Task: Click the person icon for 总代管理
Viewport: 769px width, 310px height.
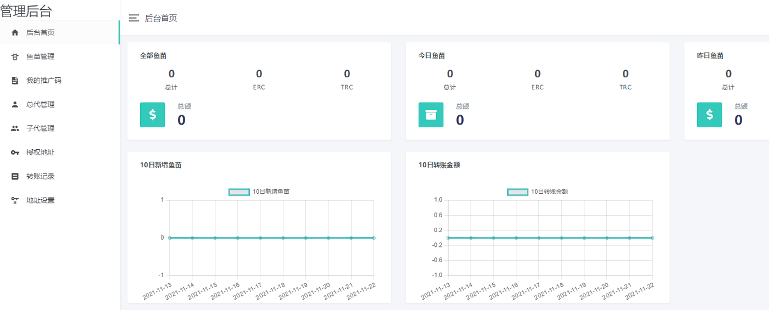Action: pos(15,104)
